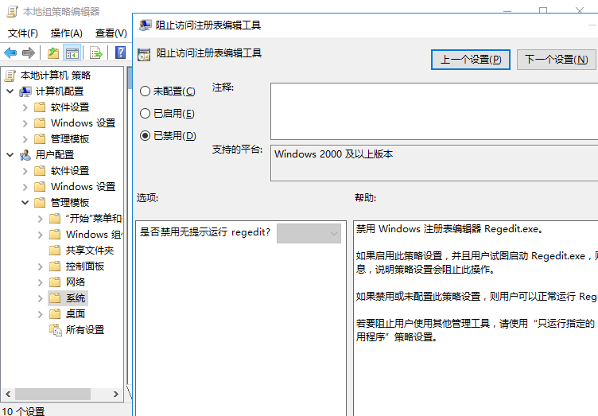The image size is (598, 416).
Task: Toggle the show/hide console tree icon
Action: point(72,52)
